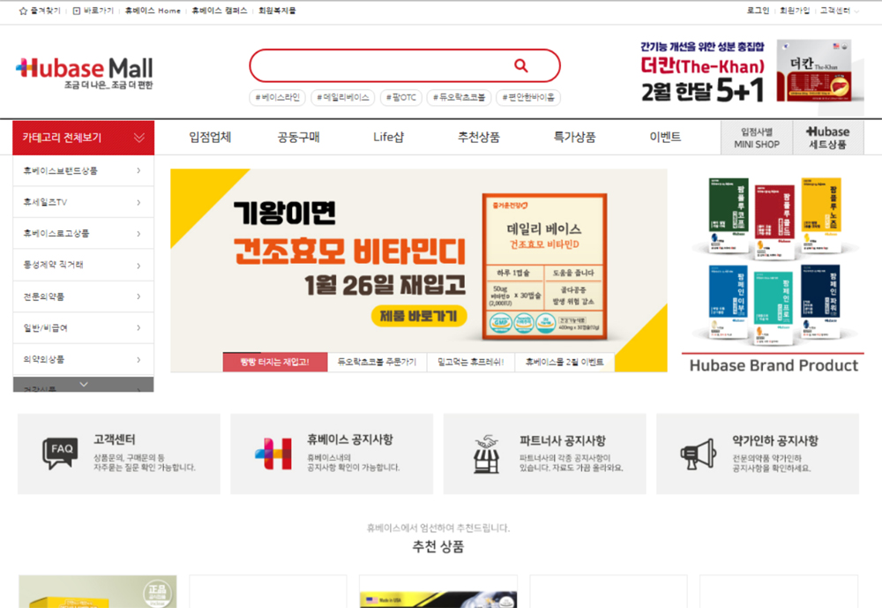This screenshot has height=608, width=882.
Task: Open the 휴베이스 공지사항 card title
Action: pyautogui.click(x=350, y=439)
